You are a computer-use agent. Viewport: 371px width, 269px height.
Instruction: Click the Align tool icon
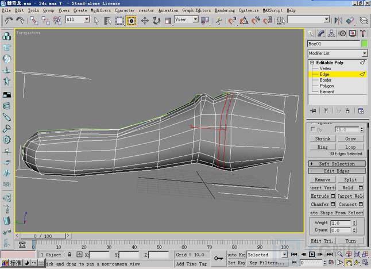tap(350, 21)
